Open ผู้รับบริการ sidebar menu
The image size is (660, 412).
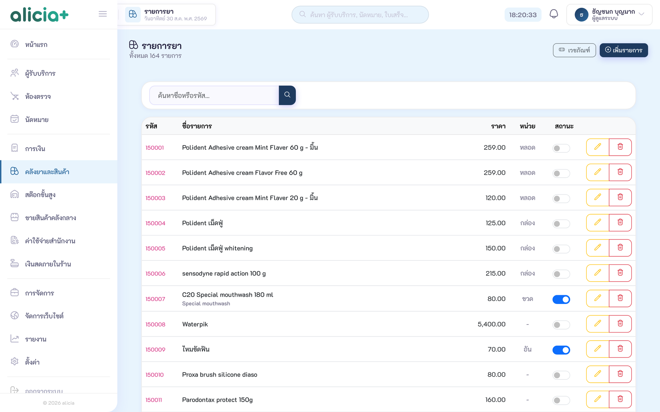click(59, 73)
